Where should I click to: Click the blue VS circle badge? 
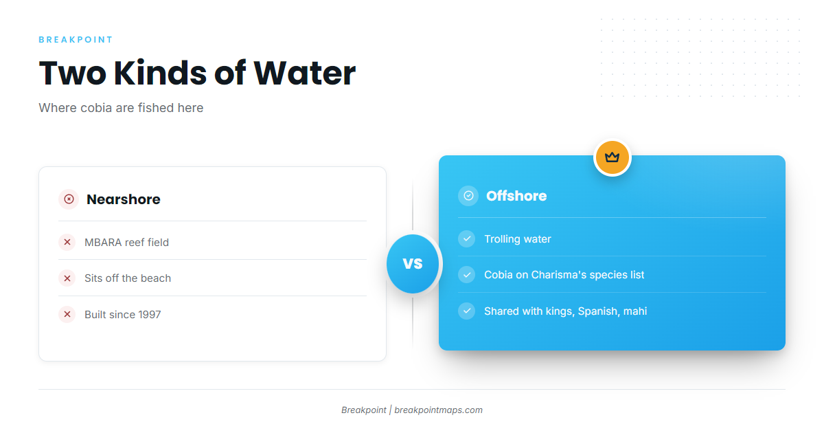pyautogui.click(x=413, y=263)
